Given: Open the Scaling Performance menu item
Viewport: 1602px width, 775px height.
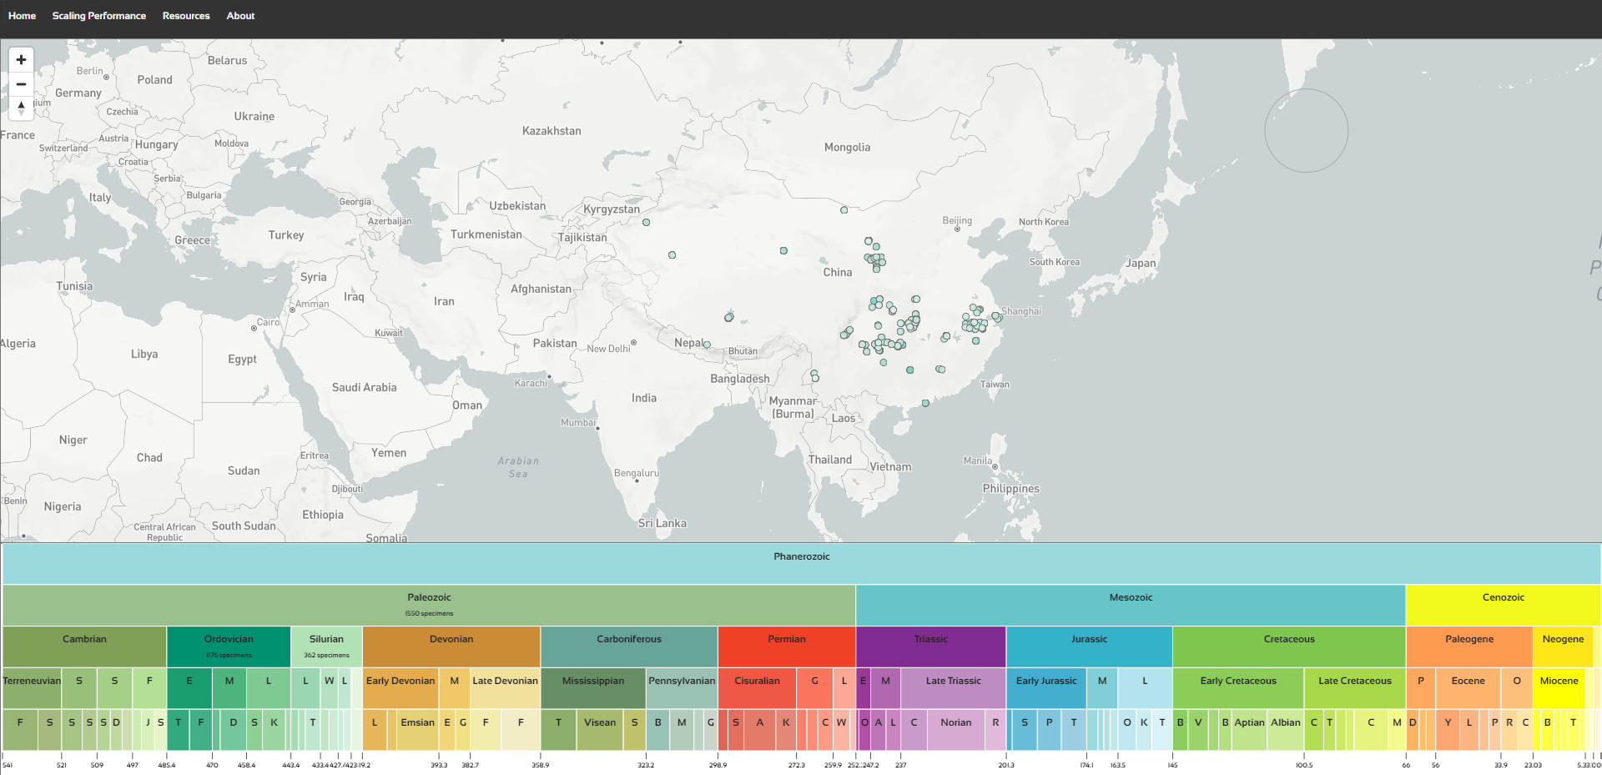Looking at the screenshot, I should [x=98, y=16].
